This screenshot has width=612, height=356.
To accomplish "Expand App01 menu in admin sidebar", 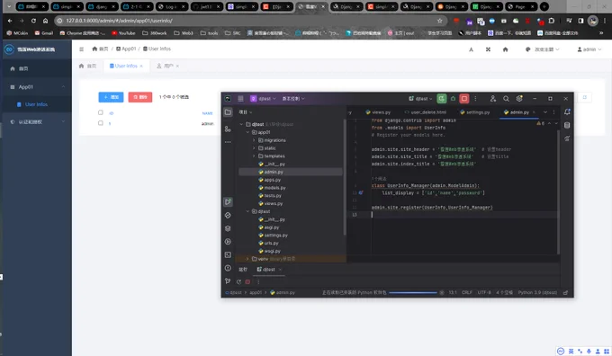I will coord(37,87).
